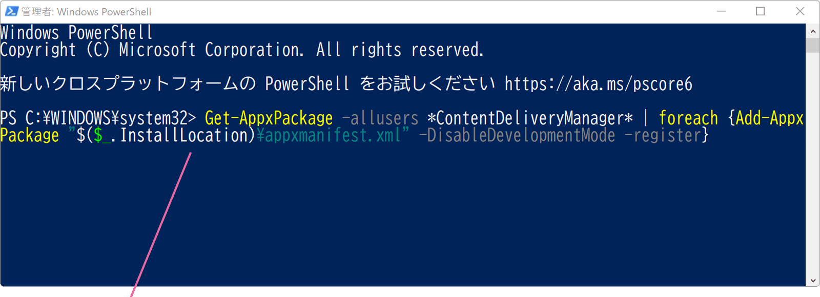Click the -register parameter
This screenshot has height=297, width=820.
click(662, 135)
